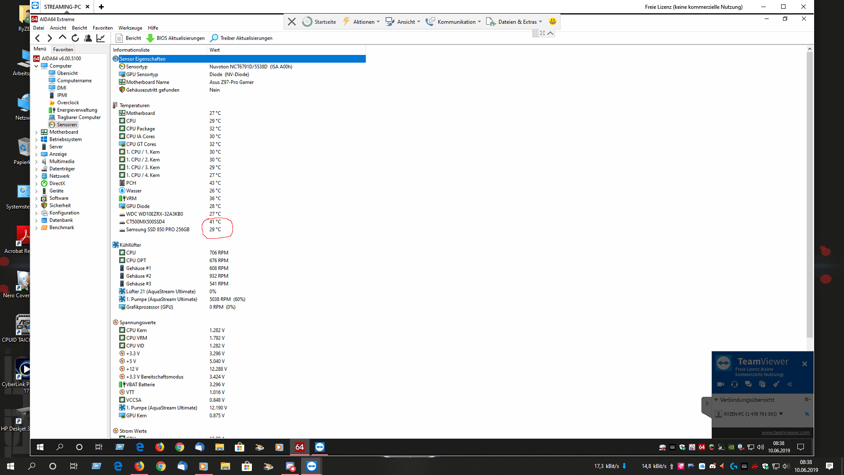Select Overclock in the tree
This screenshot has width=844, height=475.
[68, 102]
